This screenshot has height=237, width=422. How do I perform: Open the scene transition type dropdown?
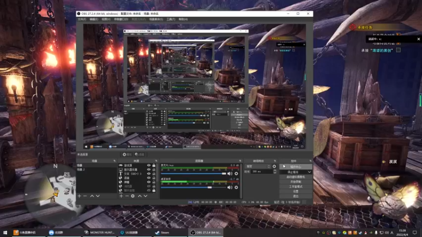click(257, 166)
